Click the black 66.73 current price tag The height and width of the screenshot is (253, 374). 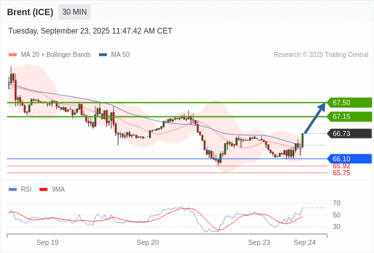(349, 133)
